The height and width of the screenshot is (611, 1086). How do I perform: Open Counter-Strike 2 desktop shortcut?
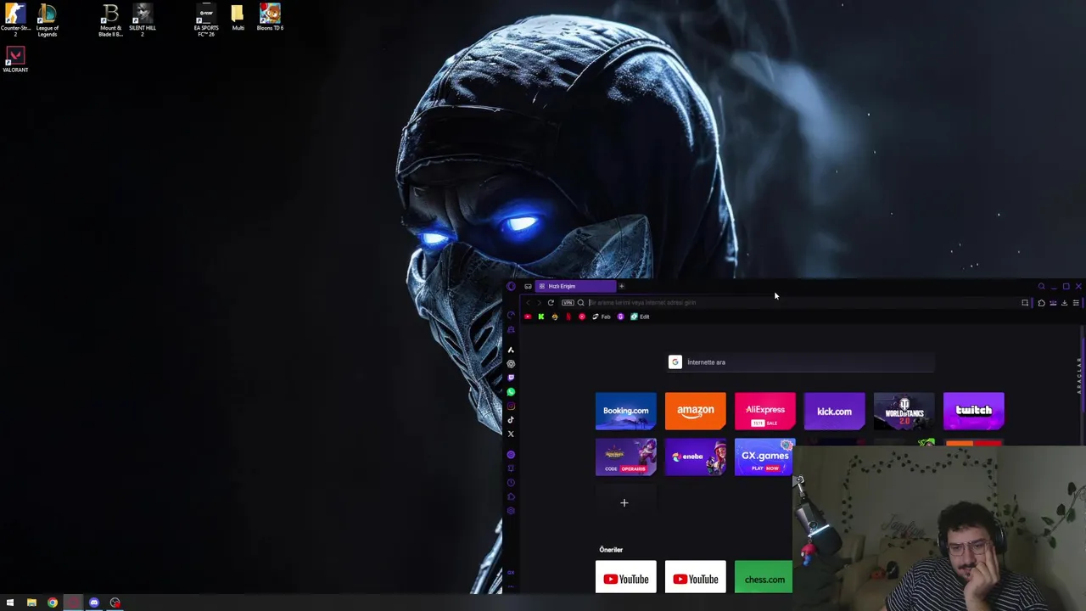15,20
